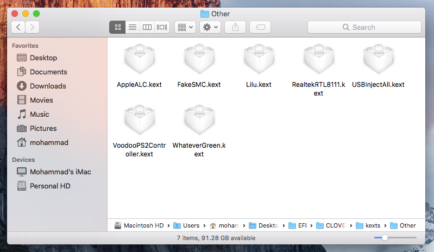Viewport: 434px width, 252px height.
Task: Select Mohammad's iMac under Devices
Action: pyautogui.click(x=54, y=172)
